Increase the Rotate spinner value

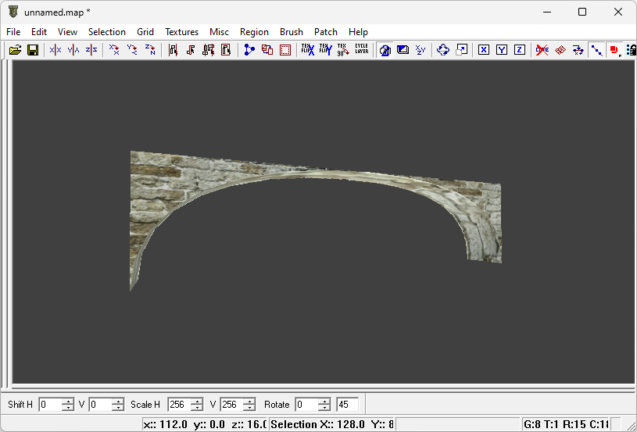pos(324,402)
